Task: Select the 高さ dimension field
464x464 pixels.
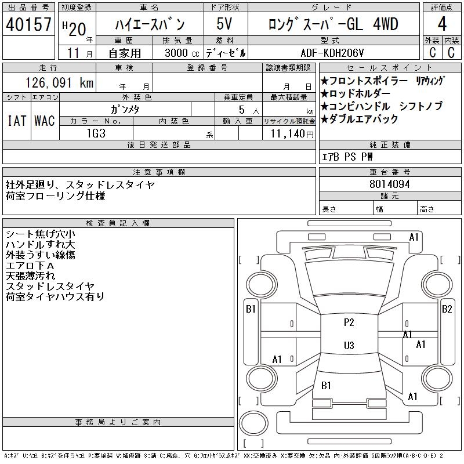Action: click(x=440, y=209)
